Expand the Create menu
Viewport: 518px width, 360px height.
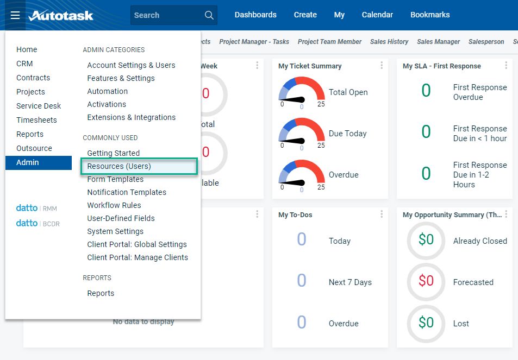point(305,15)
